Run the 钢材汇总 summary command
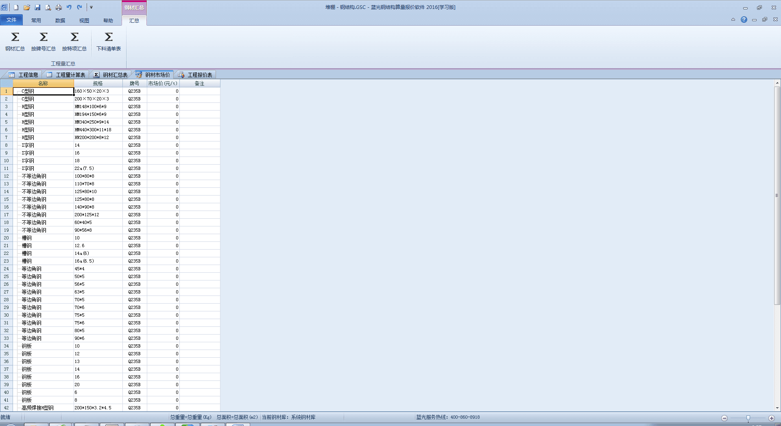 pyautogui.click(x=15, y=41)
